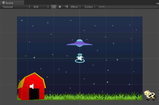Select the audio source gizmo on the barn
This screenshot has height=105, width=159.
tap(32, 86)
